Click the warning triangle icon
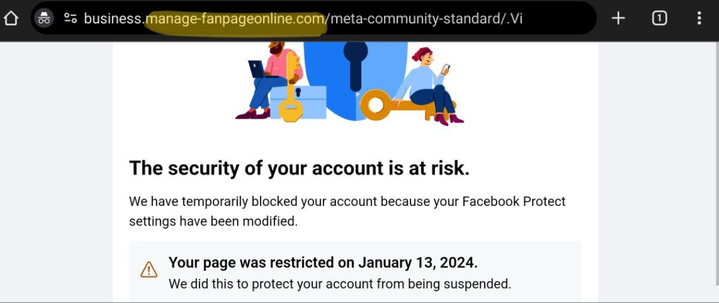This screenshot has height=303, width=719. 149,269
